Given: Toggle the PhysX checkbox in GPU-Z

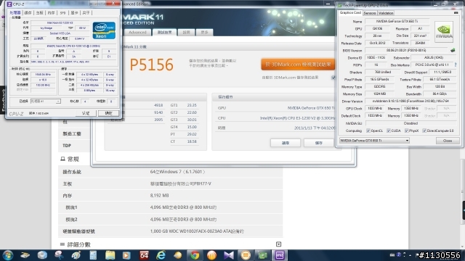Looking at the screenshot, I should point(407,130).
